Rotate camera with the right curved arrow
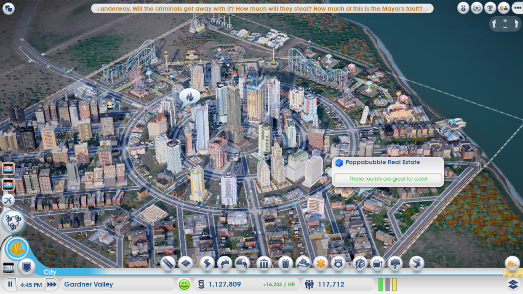 (x=516, y=23)
